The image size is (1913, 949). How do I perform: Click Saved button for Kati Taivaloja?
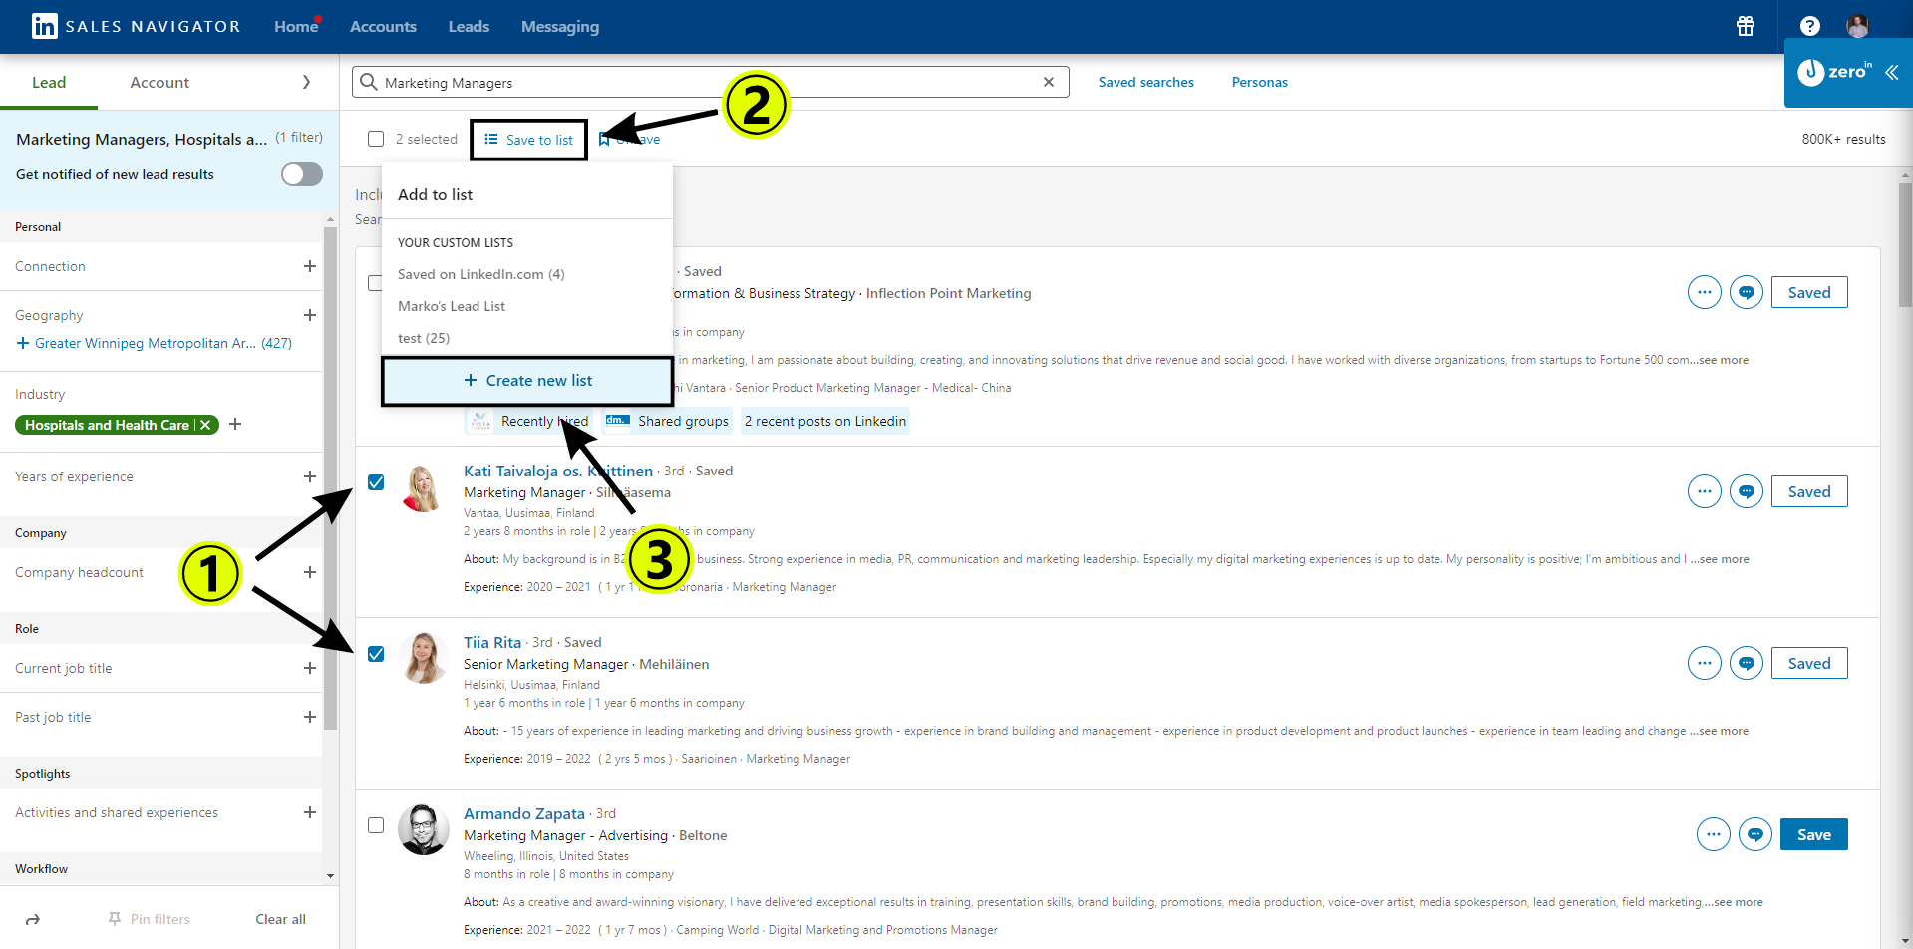[1809, 491]
